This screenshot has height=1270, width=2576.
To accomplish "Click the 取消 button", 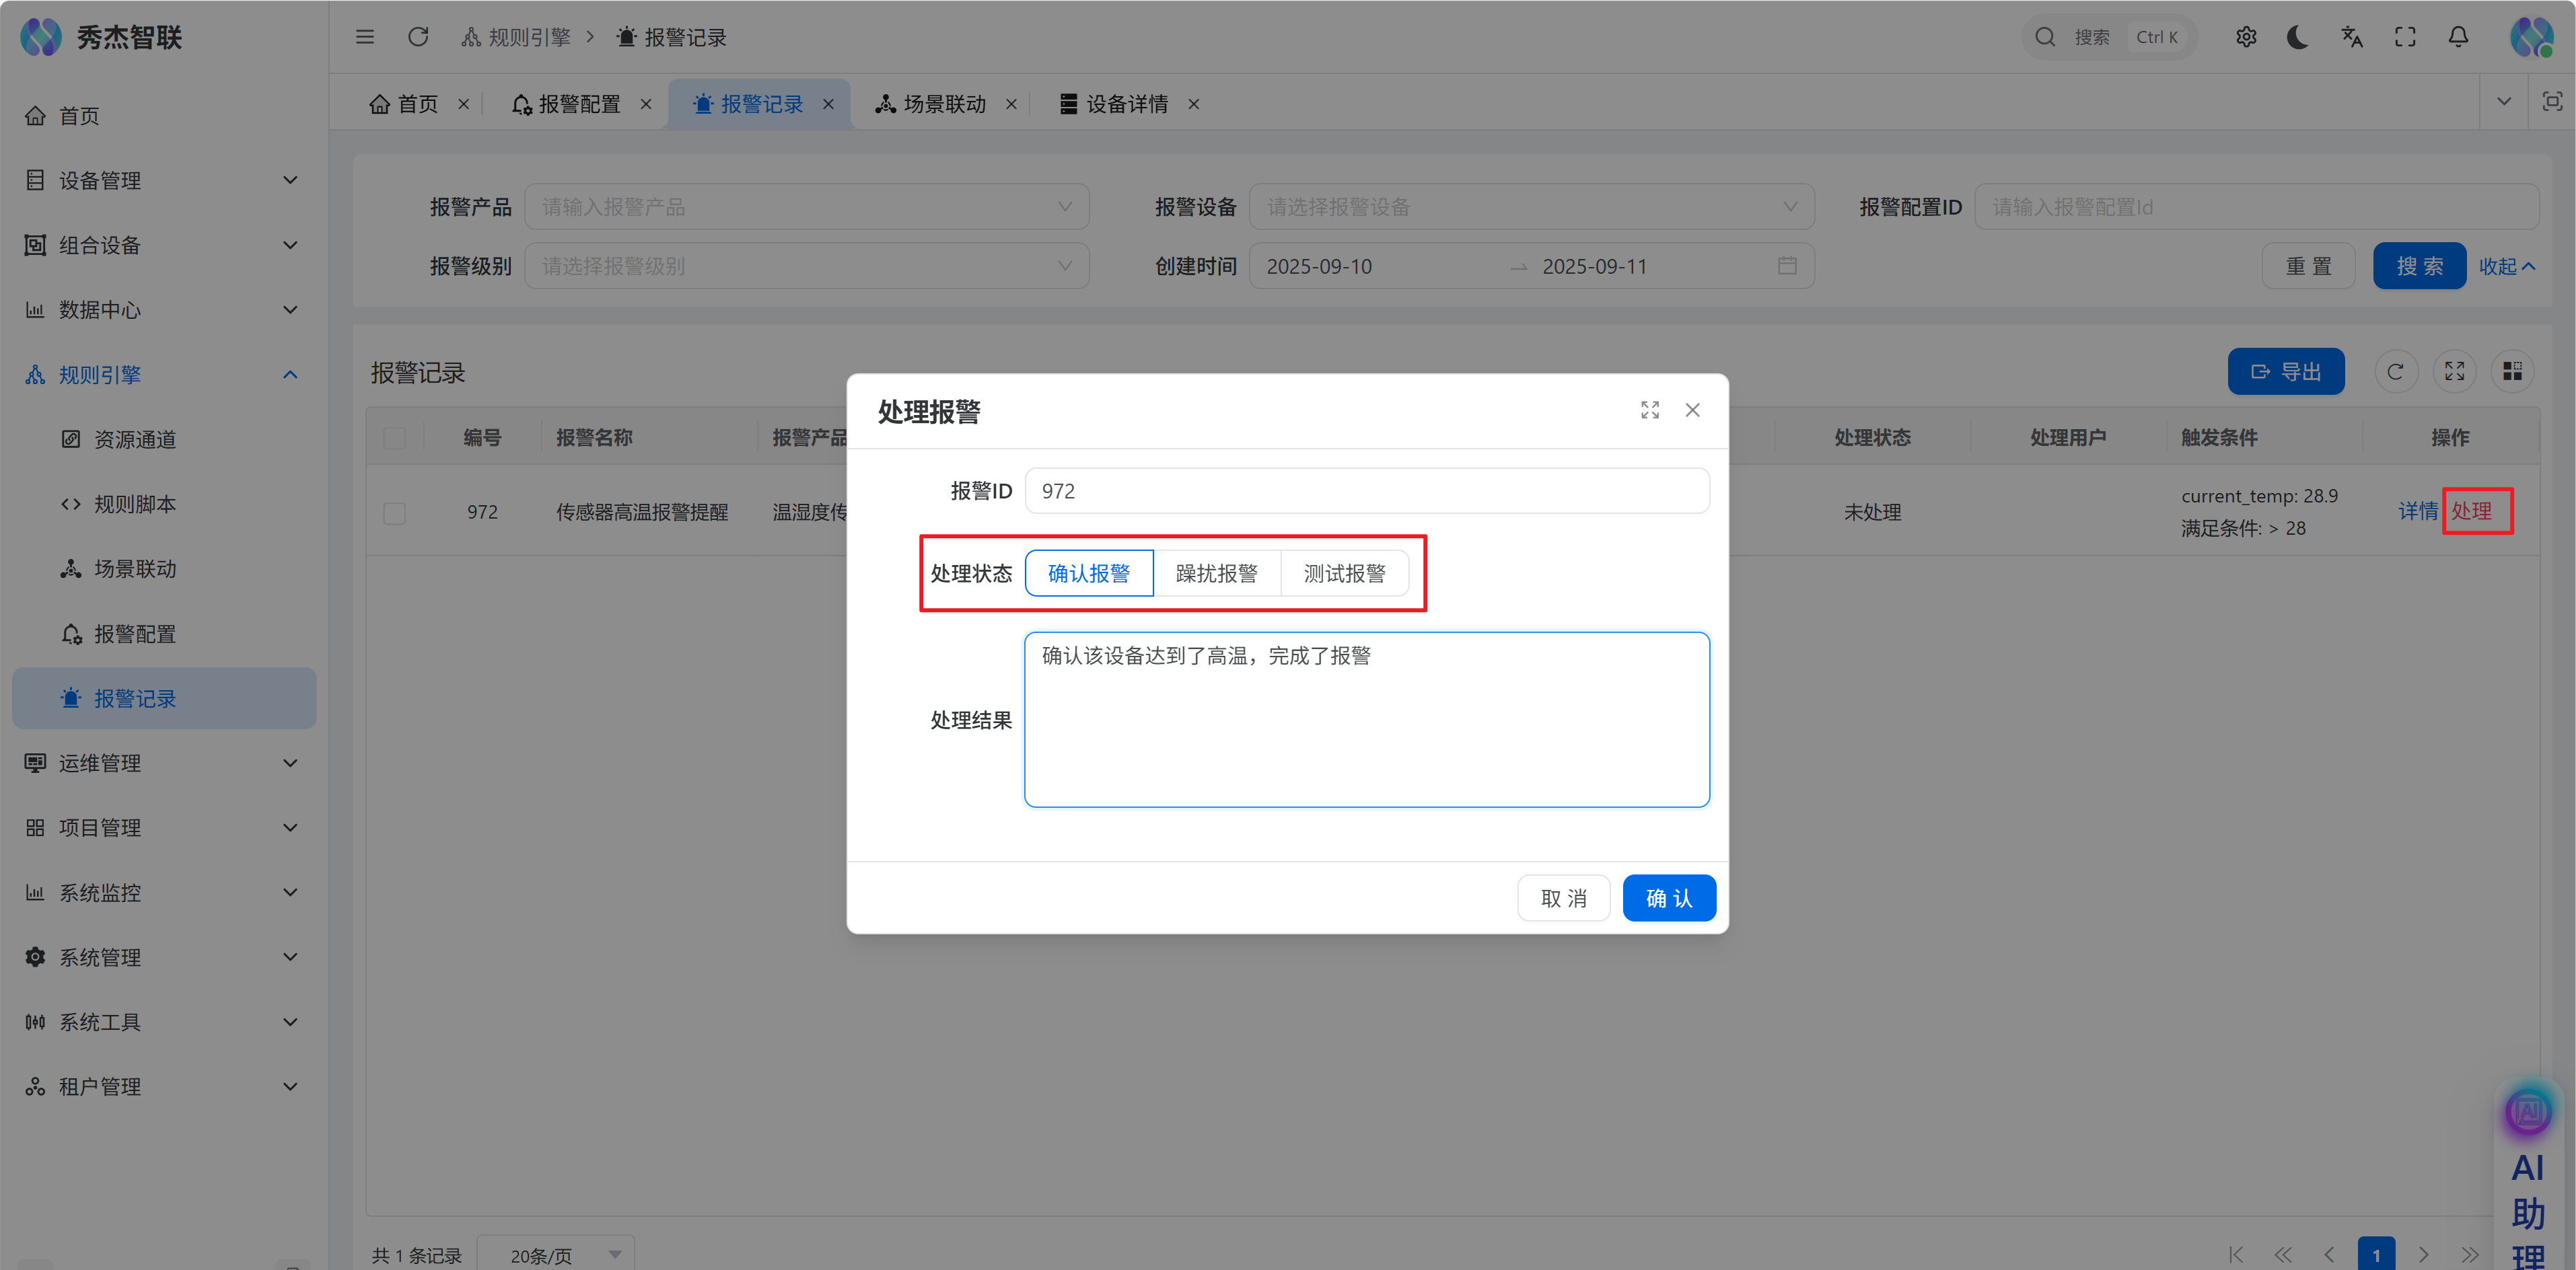I will [1563, 897].
